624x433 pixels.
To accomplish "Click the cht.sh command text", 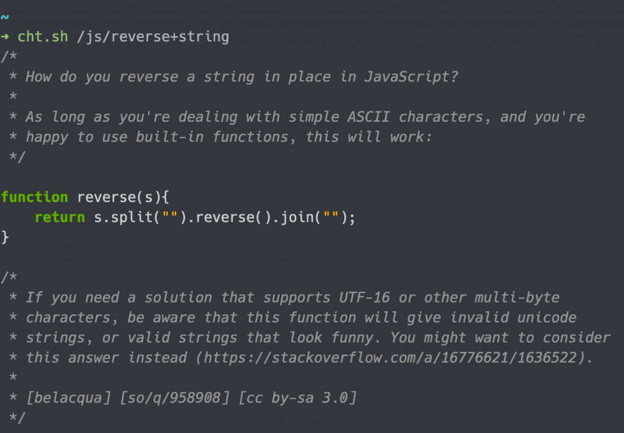I will click(43, 37).
